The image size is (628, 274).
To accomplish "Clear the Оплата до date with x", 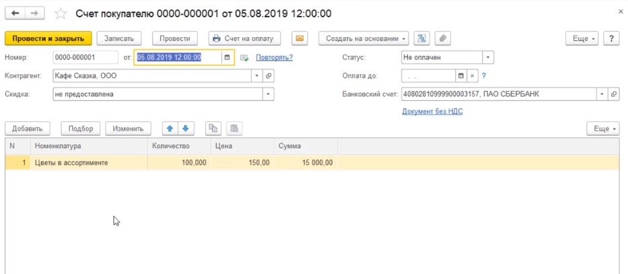I will [472, 76].
